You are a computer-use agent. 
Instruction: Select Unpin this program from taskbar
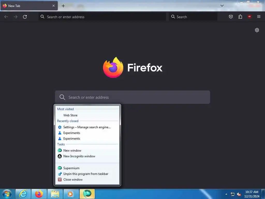(x=87, y=174)
